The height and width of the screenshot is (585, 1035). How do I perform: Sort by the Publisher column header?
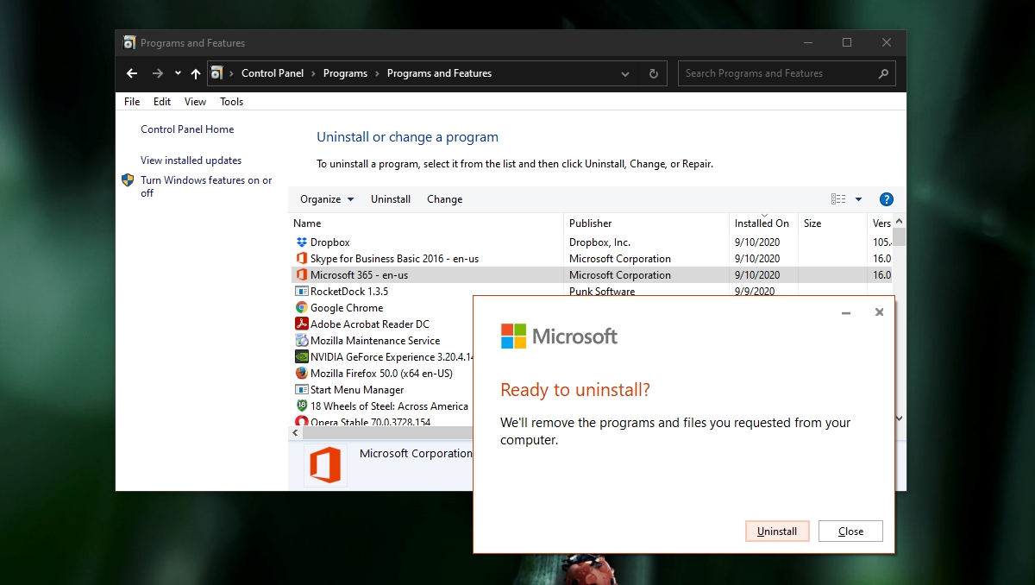click(646, 223)
